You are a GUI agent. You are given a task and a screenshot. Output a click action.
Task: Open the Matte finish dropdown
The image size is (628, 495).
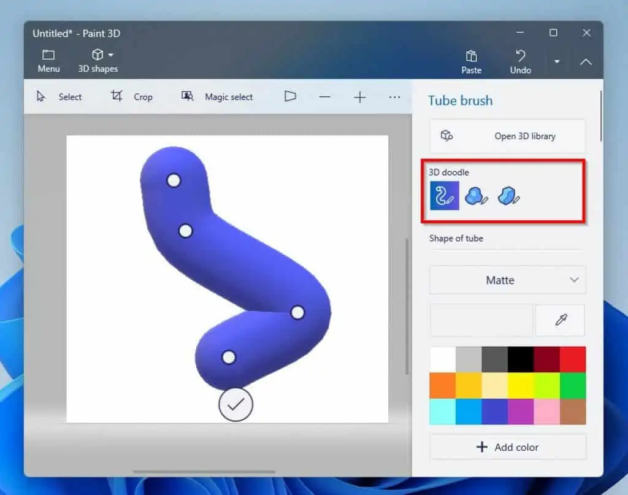coord(507,280)
